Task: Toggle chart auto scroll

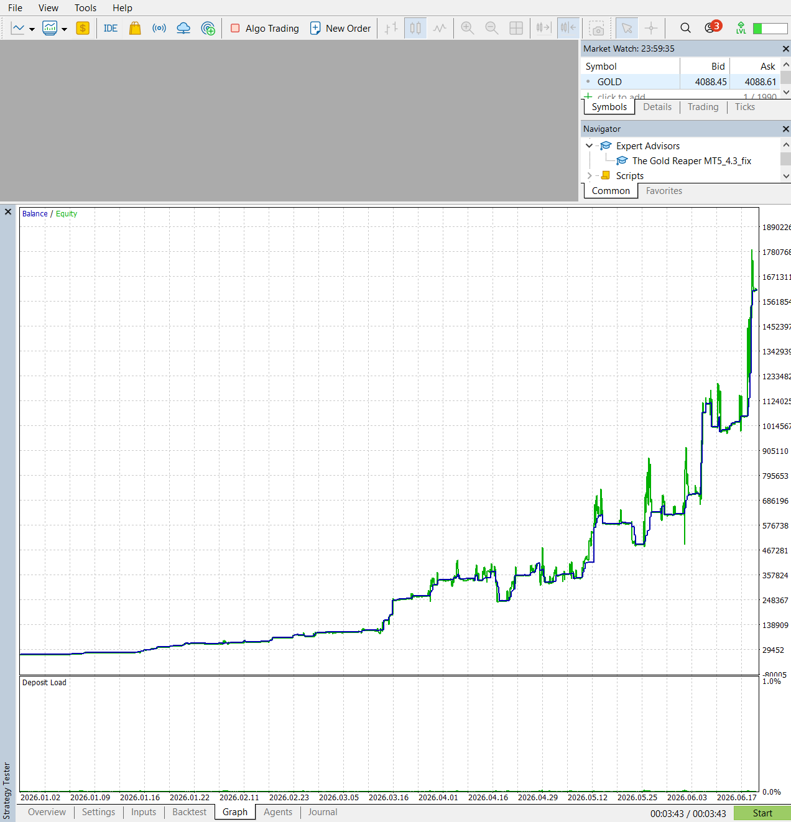Action: 544,29
